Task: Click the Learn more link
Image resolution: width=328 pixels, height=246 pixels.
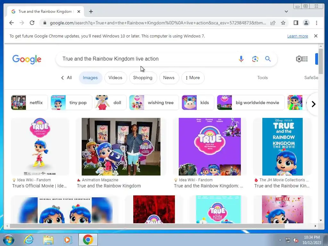Action: pyautogui.click(x=298, y=36)
